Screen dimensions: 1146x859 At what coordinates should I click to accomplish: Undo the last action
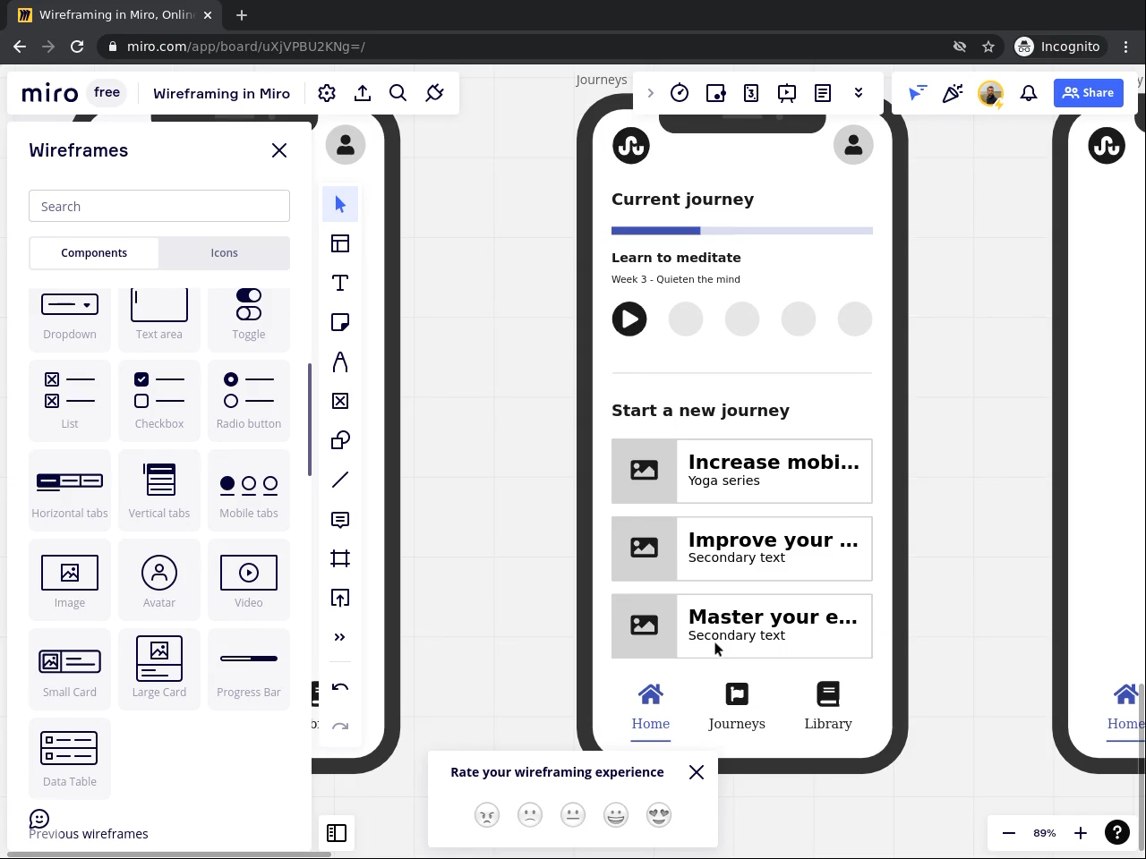click(x=340, y=687)
